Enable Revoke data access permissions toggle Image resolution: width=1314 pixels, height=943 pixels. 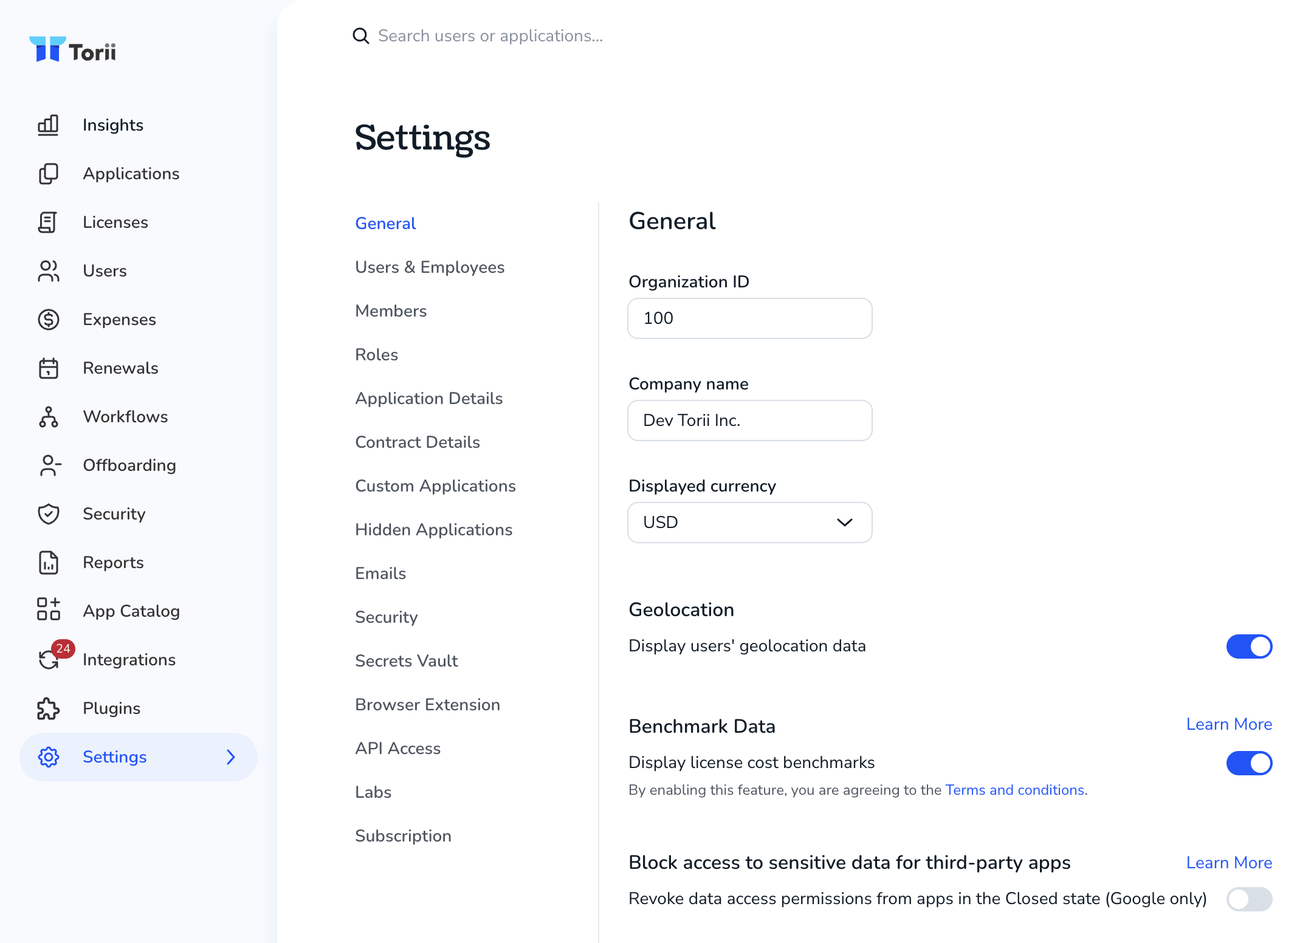[x=1249, y=899]
